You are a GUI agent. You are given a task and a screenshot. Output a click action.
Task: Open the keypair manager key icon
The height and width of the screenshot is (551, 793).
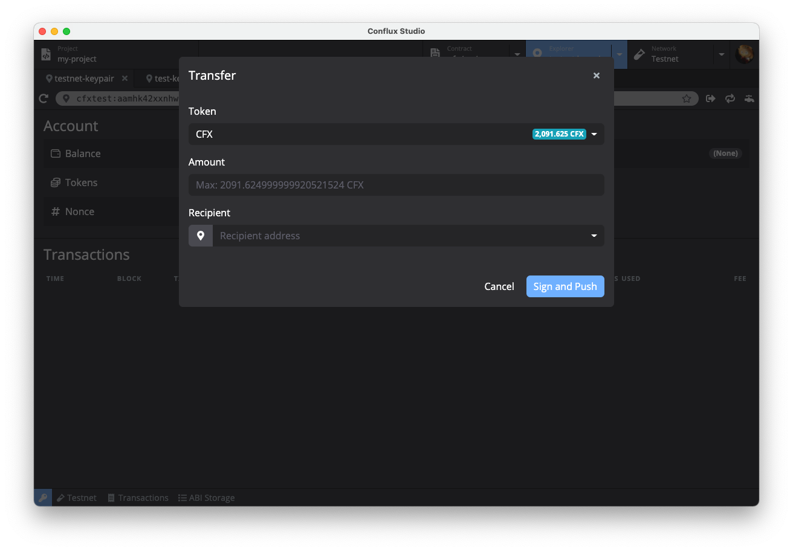[x=43, y=498]
